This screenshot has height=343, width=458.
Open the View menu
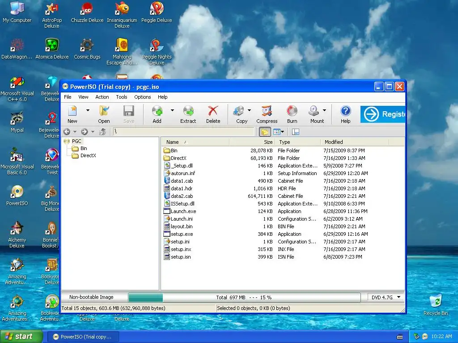pos(83,97)
